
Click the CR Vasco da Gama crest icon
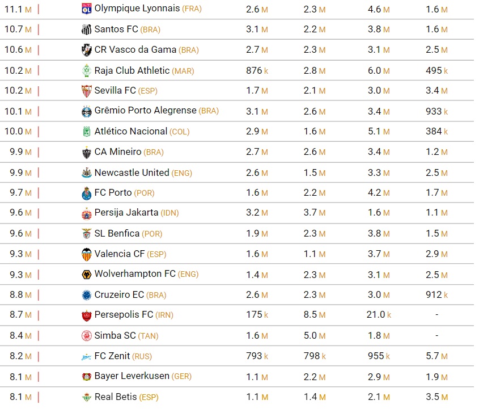point(87,50)
